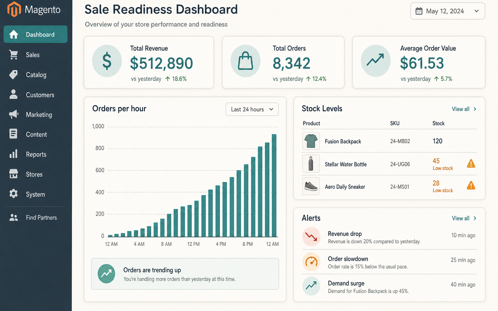Click the Order slowdown gauge icon
498x311 pixels.
[311, 261]
